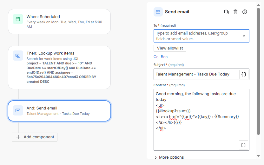Click the Lookup work items icon
264x165 pixels.
pyautogui.click(x=18, y=56)
